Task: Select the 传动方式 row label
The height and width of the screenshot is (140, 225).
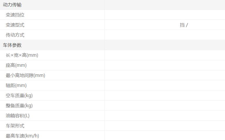Action: coord(15,35)
